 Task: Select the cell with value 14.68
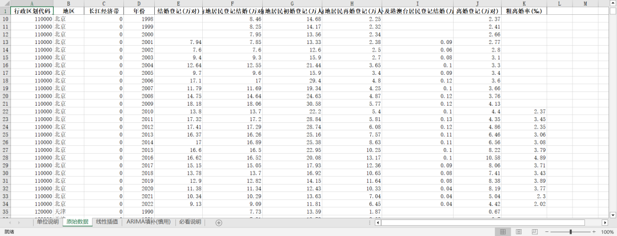point(292,19)
